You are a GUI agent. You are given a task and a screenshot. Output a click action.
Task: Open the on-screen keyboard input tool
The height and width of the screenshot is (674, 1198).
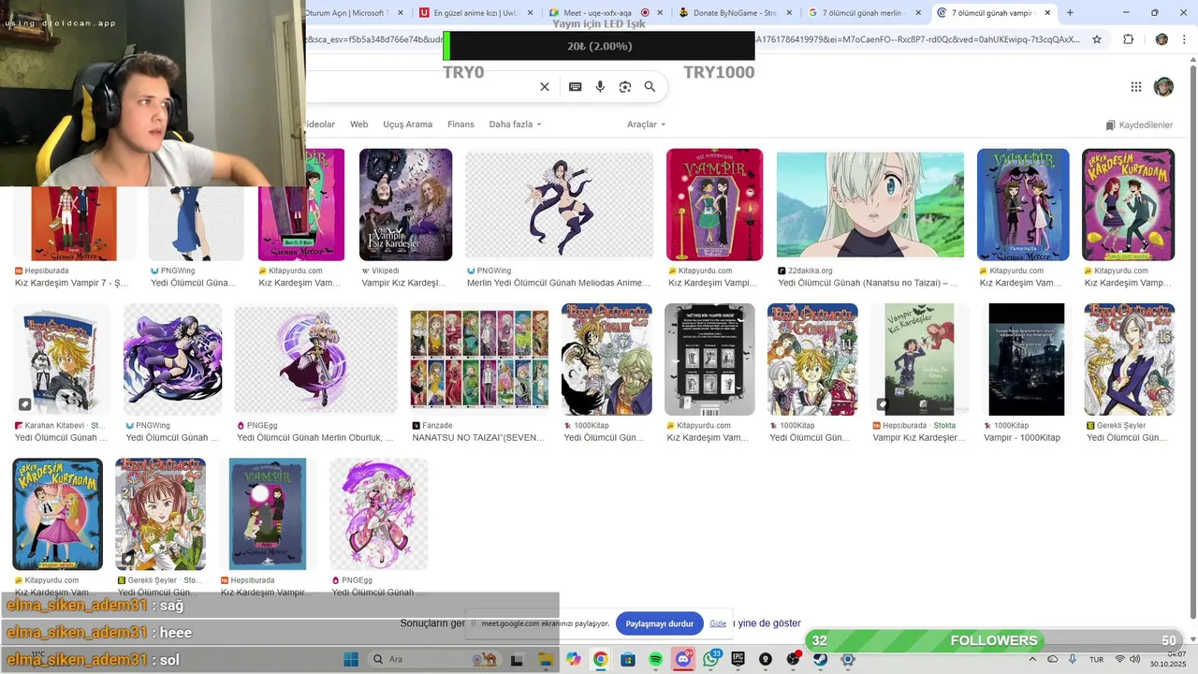[x=576, y=87]
